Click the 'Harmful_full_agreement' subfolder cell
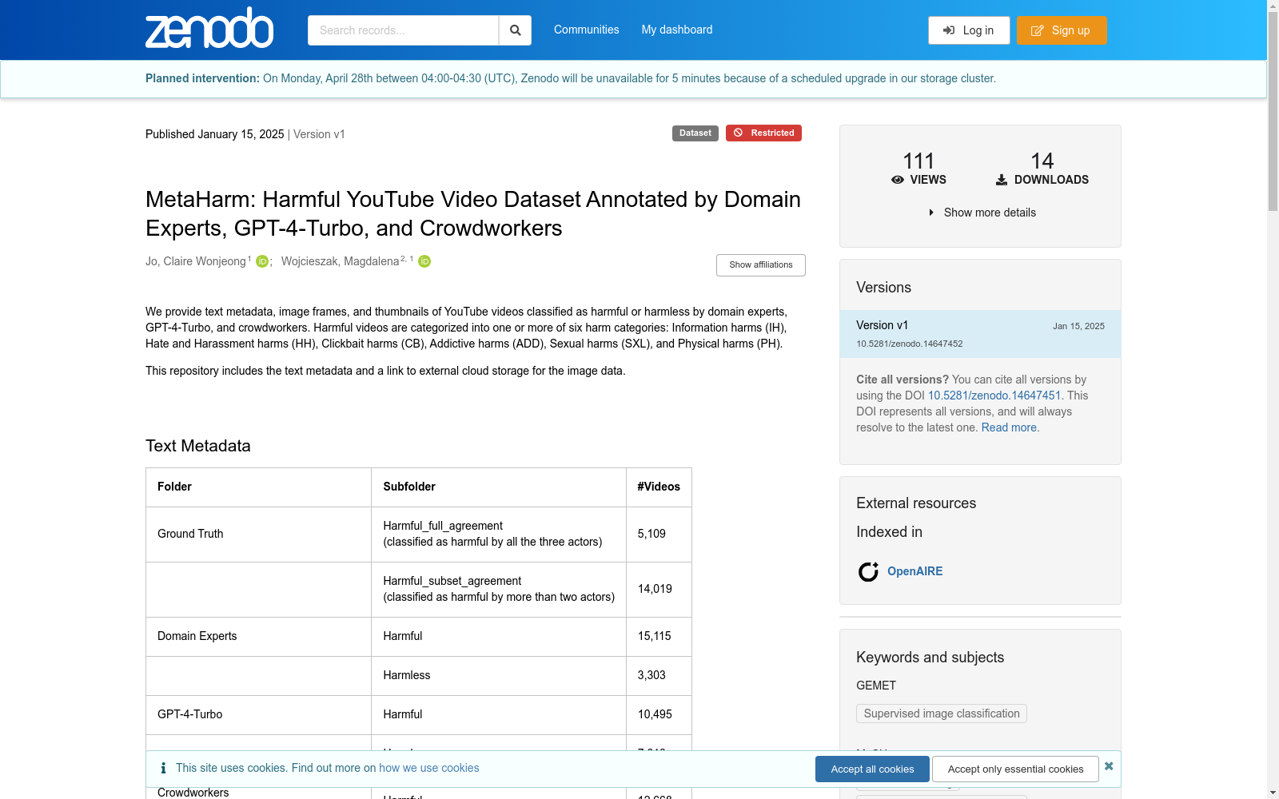 point(499,535)
